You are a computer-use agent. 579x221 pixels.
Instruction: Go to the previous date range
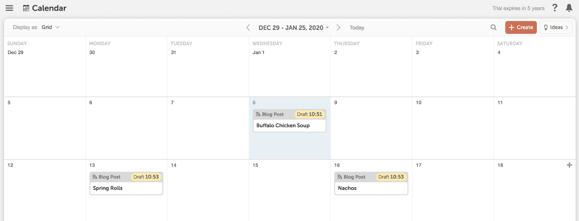[x=248, y=27]
